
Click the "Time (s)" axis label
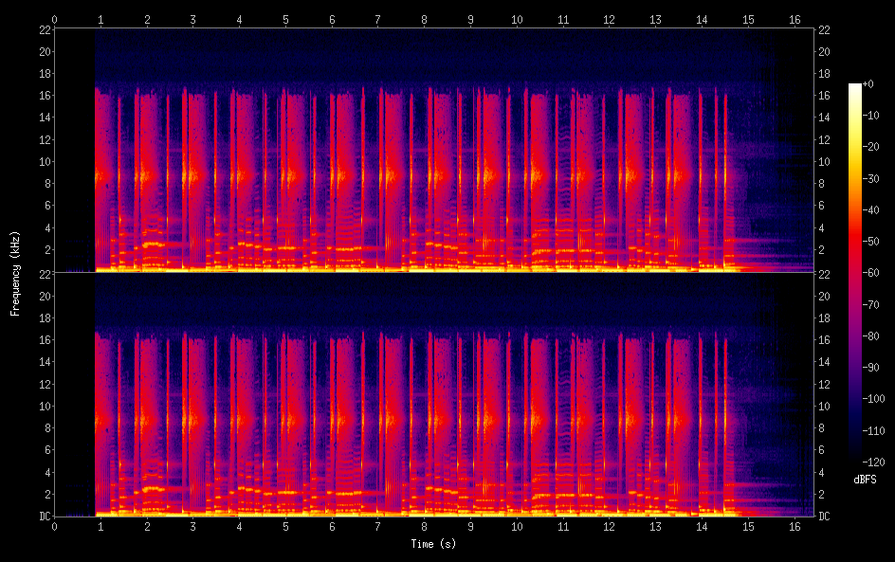(432, 544)
